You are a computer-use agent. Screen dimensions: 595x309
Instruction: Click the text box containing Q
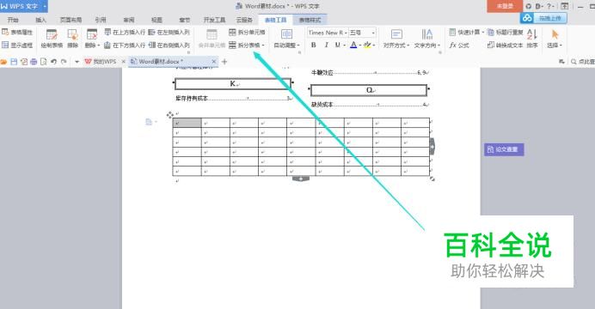coord(369,90)
